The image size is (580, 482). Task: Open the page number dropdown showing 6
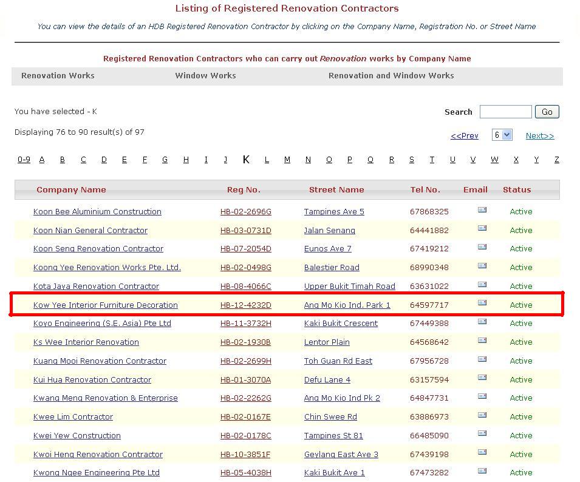[502, 135]
